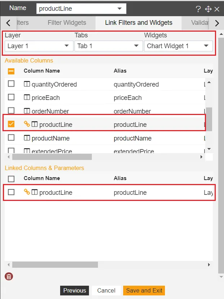Check the orderNumber checkbox

tap(11, 110)
